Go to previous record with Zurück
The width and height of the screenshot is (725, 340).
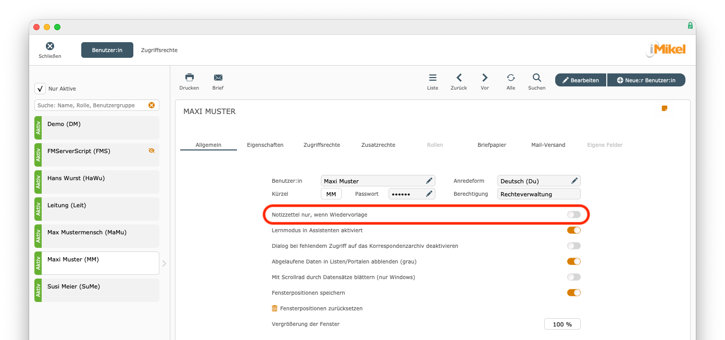pos(459,78)
